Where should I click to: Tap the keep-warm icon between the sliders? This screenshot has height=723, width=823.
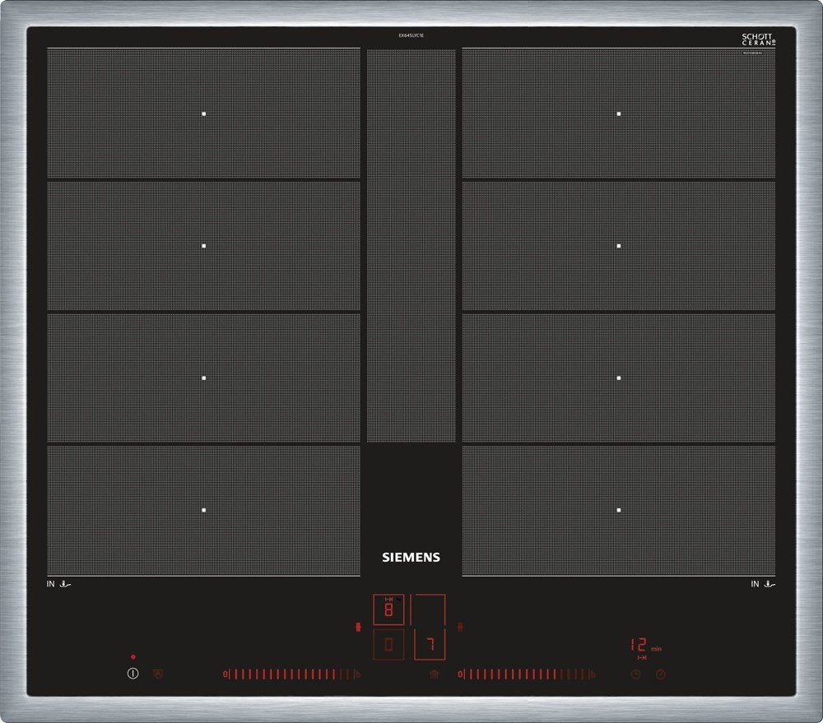[x=434, y=674]
